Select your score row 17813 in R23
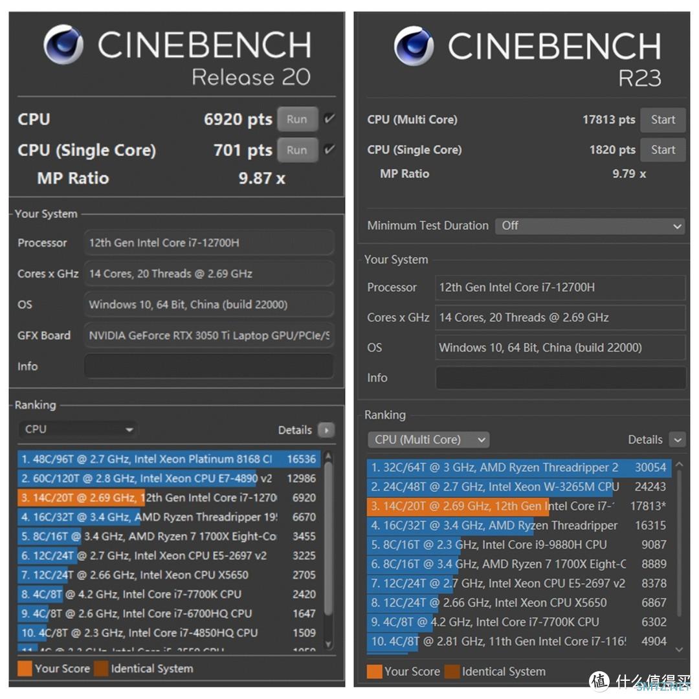699x699 pixels. coord(519,506)
